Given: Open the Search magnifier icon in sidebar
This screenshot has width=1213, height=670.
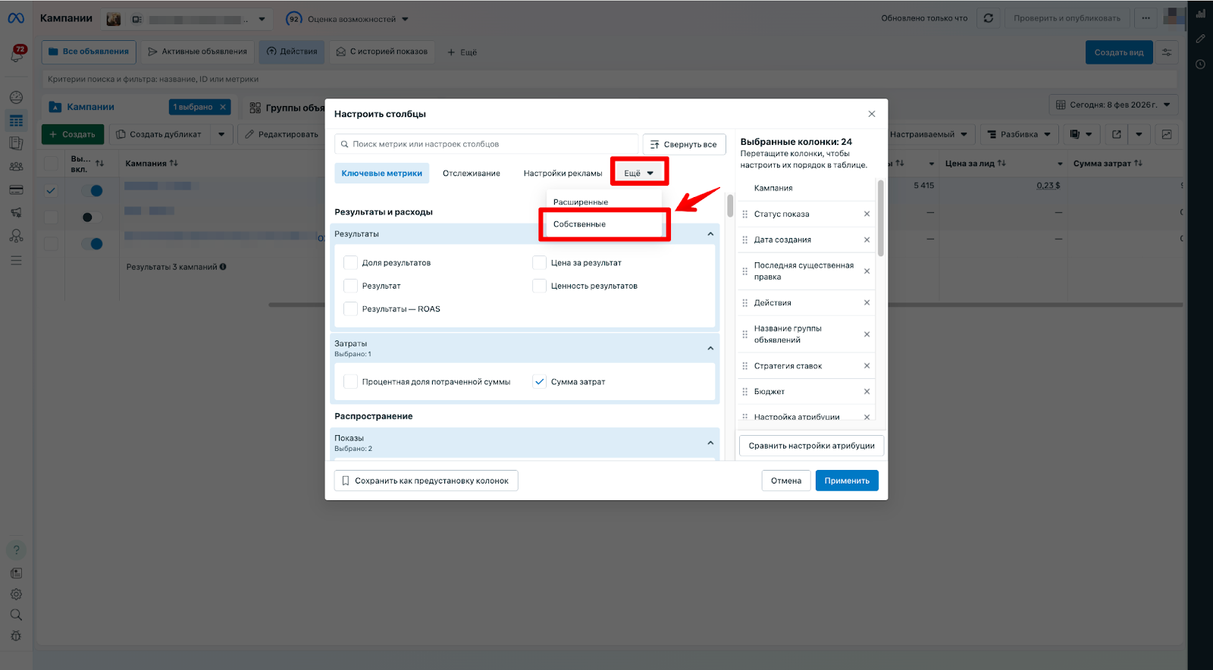Looking at the screenshot, I should [16, 615].
